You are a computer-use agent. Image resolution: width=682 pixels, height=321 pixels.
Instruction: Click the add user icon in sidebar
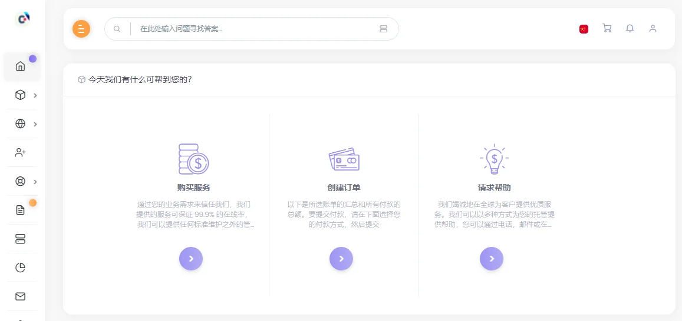coord(21,152)
